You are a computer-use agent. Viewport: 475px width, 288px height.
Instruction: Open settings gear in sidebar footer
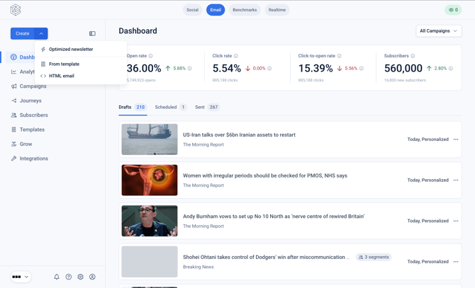point(80,277)
